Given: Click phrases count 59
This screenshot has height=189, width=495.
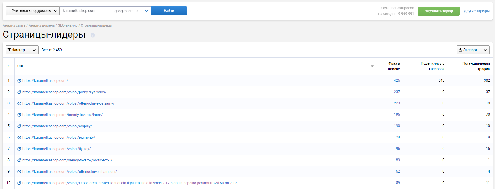Looking at the screenshot, I should coord(398,183).
